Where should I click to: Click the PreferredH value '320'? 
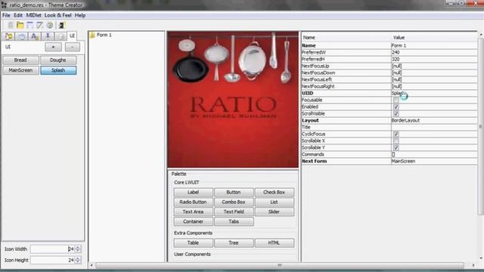(x=434, y=59)
